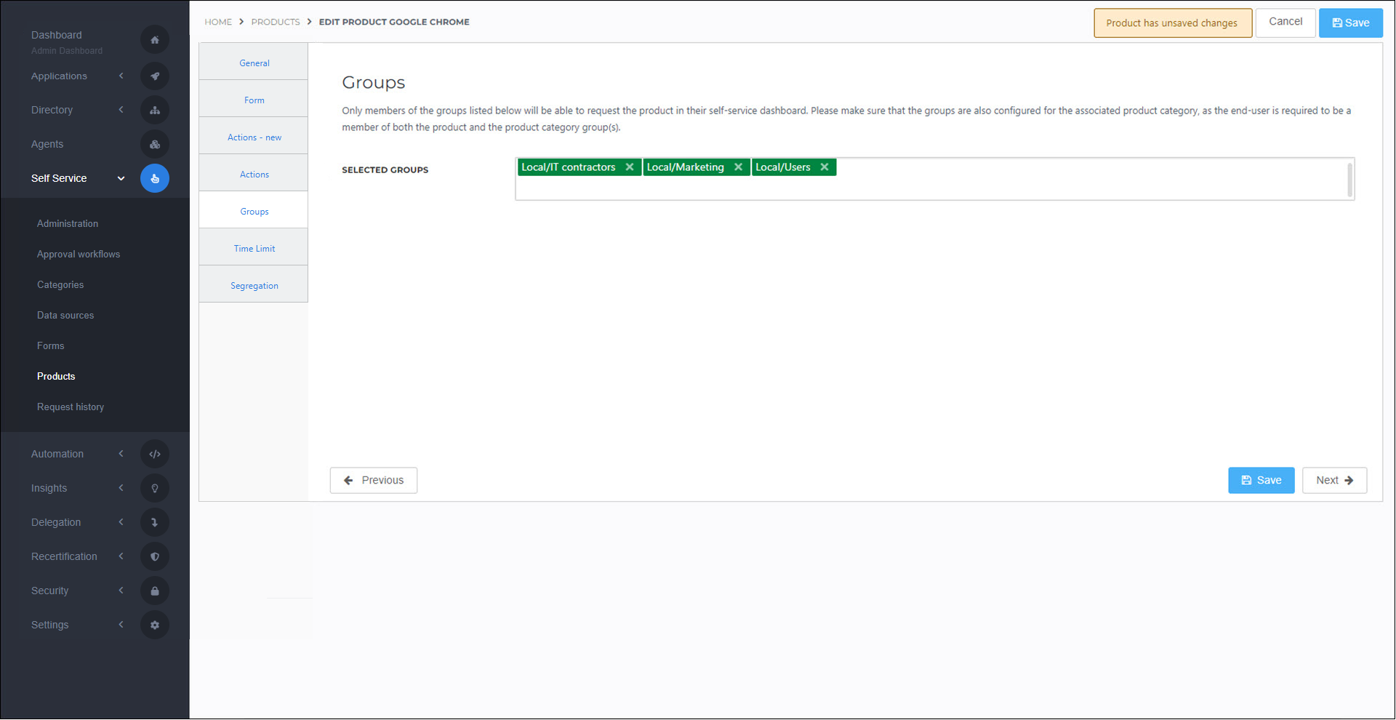
Task: Open the Security lock icon
Action: click(x=155, y=590)
